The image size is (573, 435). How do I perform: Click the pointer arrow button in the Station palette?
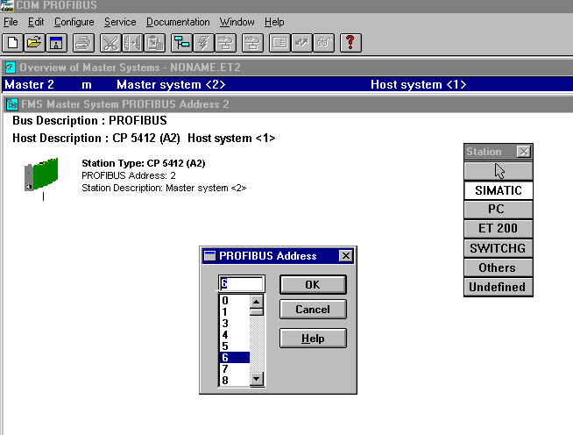(499, 171)
